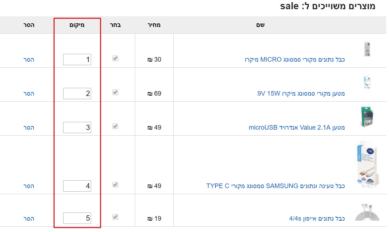Click the Value 2.1A microUSB charger thumbnail
389x232 pixels.
[x=367, y=117]
